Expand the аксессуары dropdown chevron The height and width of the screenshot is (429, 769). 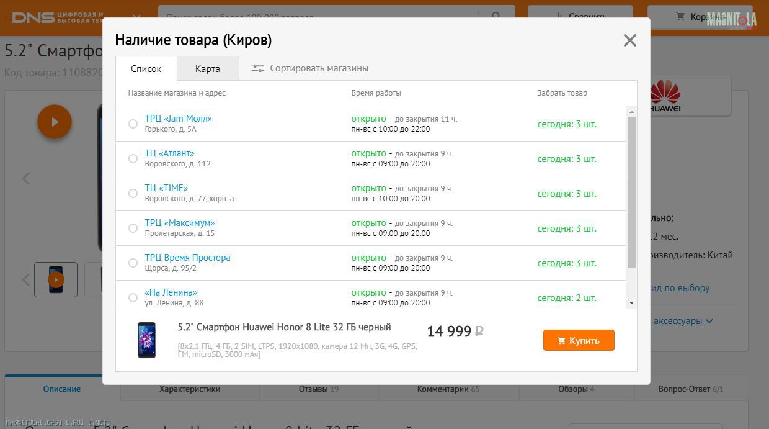tap(709, 321)
